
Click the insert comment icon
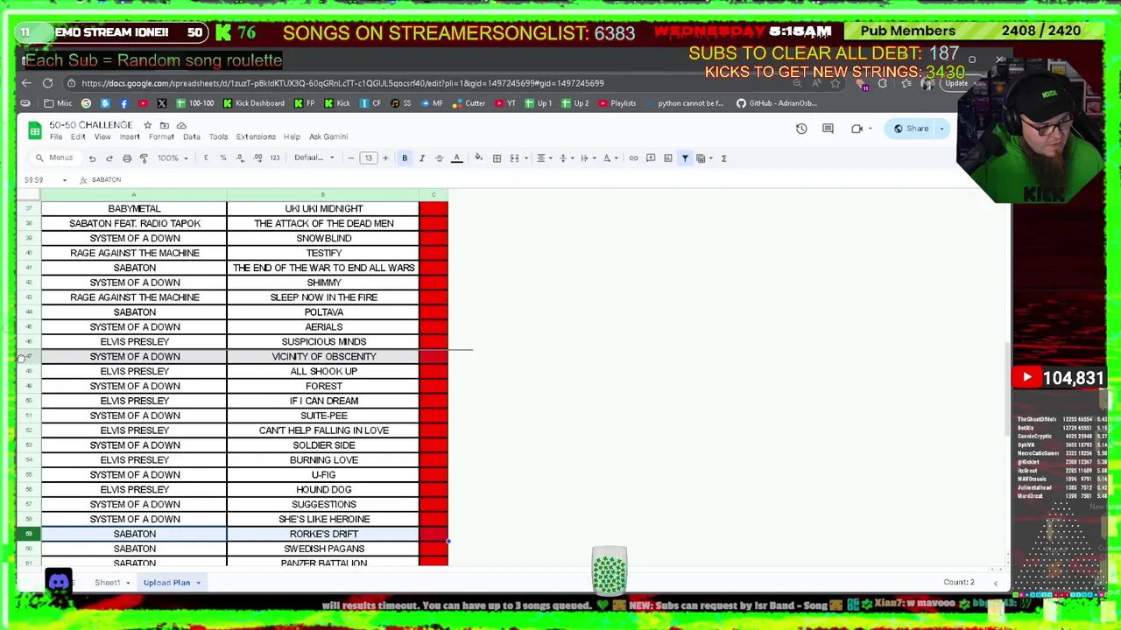pyautogui.click(x=651, y=158)
